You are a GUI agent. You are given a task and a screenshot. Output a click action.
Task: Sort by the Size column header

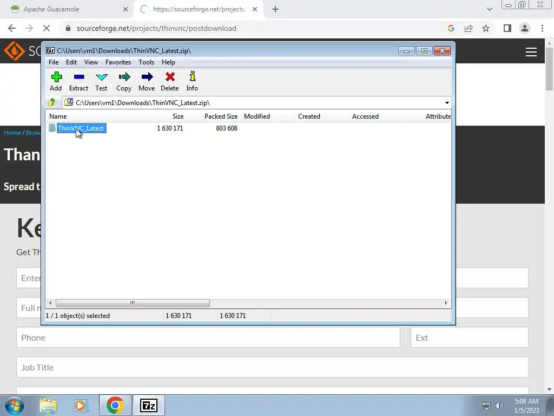(160, 116)
